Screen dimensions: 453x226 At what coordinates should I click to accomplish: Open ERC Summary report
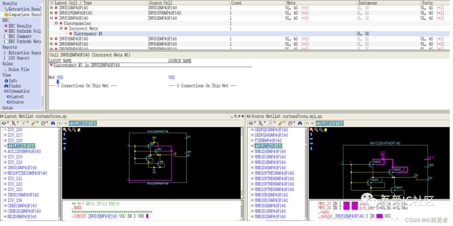(18, 36)
